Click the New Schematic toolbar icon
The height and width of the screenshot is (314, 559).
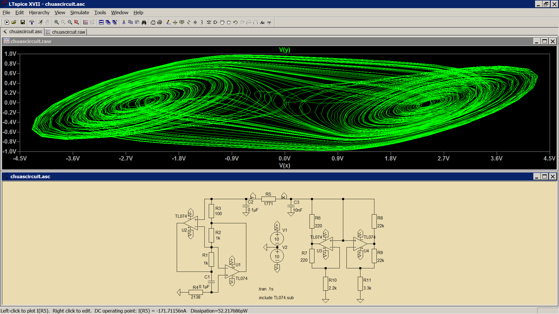tap(7, 22)
